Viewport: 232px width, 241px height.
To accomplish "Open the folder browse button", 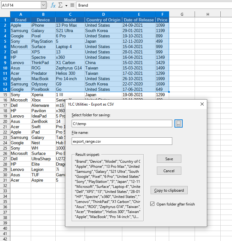I will 179,123.
